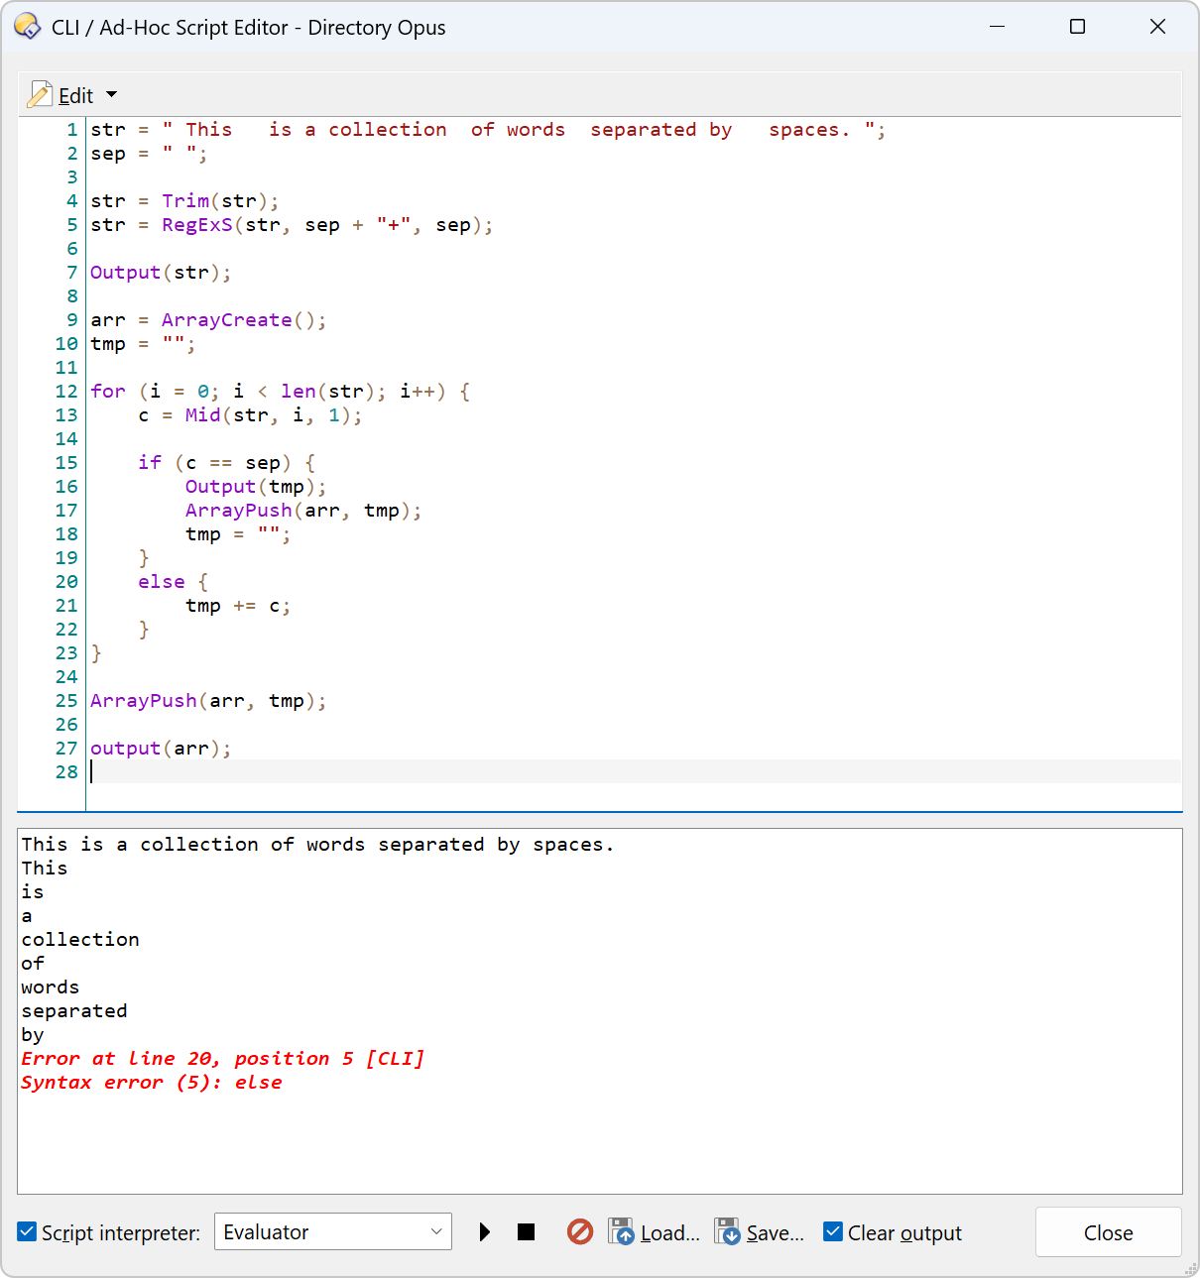Click the resize grip in window corner
The image size is (1200, 1278).
1190,1269
